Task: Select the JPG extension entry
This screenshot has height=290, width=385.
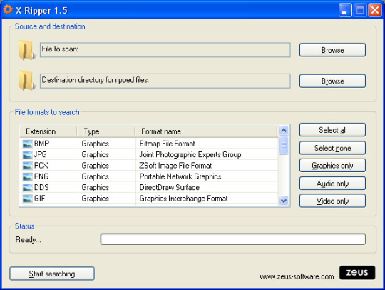Action: pos(40,155)
